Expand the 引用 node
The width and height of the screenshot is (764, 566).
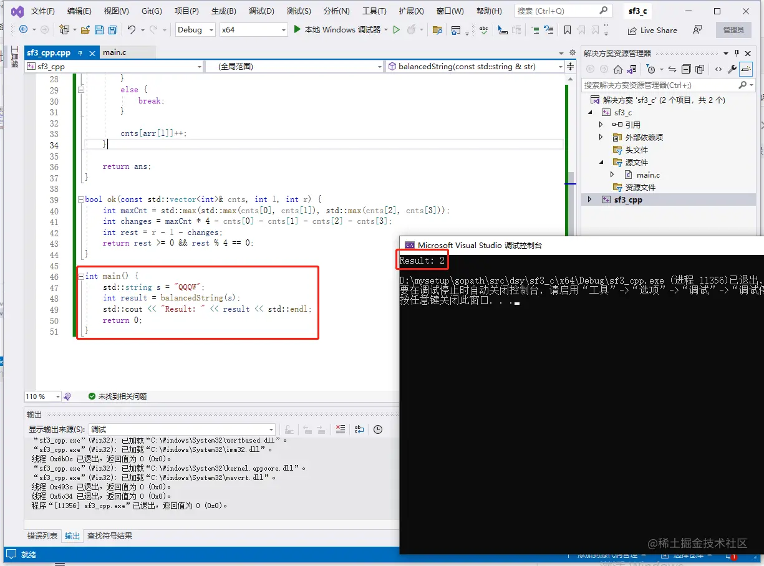coord(601,125)
